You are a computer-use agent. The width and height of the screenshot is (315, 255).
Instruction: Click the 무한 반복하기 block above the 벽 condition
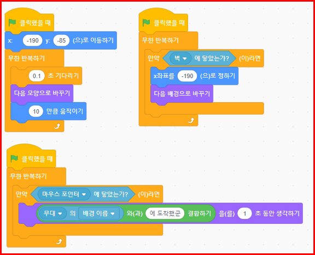160,40
